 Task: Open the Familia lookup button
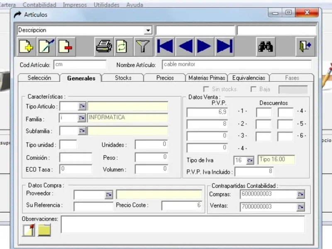(82, 118)
